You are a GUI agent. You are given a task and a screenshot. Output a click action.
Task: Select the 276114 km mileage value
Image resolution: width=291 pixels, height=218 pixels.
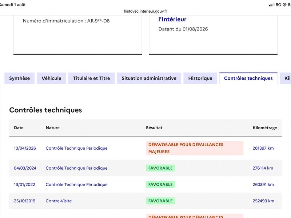pyautogui.click(x=263, y=168)
